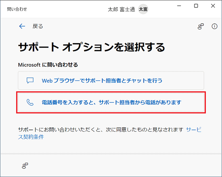
Task: Click the 戻る back label
Action: (38, 26)
